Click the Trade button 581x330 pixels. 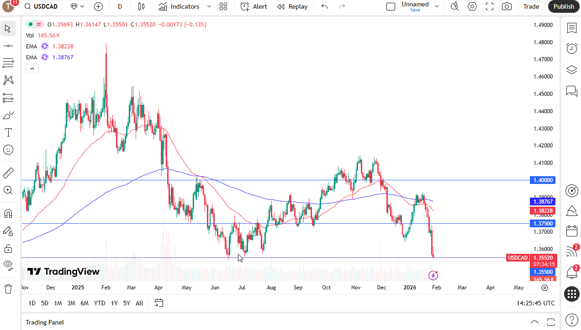[531, 6]
